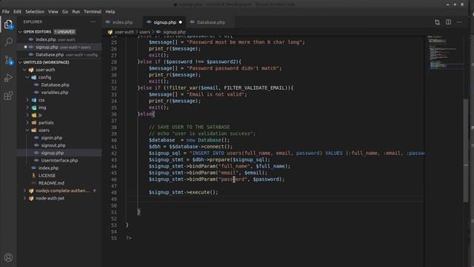The height and width of the screenshot is (267, 474).
Task: Click unsaved dot on signup.php tab
Action: coord(181,22)
